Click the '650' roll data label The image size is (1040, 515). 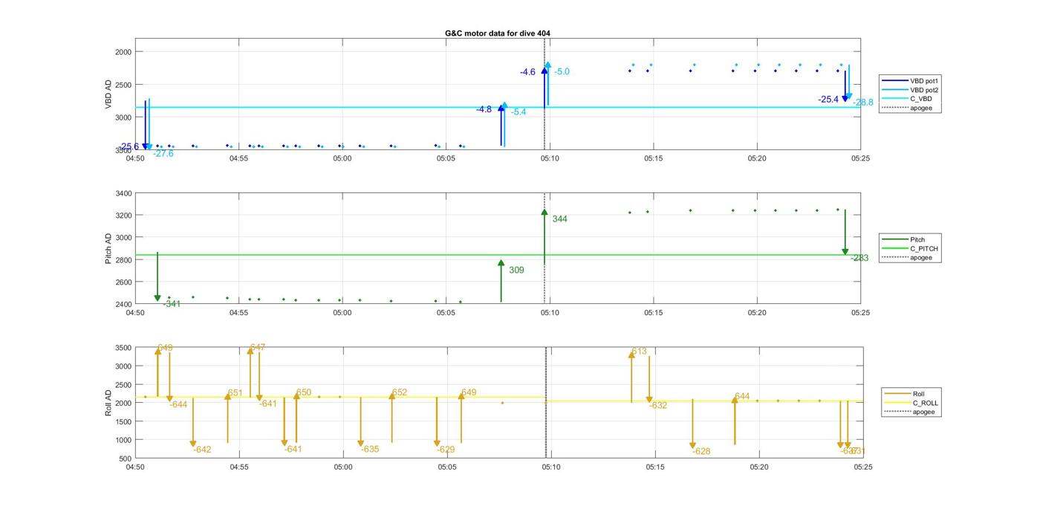[304, 392]
